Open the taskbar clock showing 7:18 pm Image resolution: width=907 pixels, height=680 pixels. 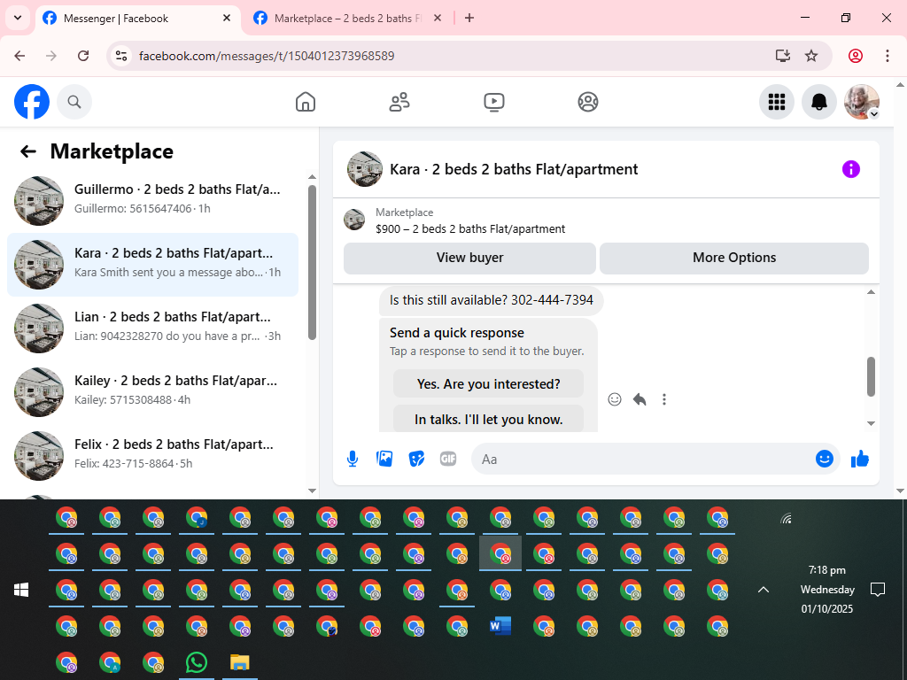pyautogui.click(x=827, y=589)
